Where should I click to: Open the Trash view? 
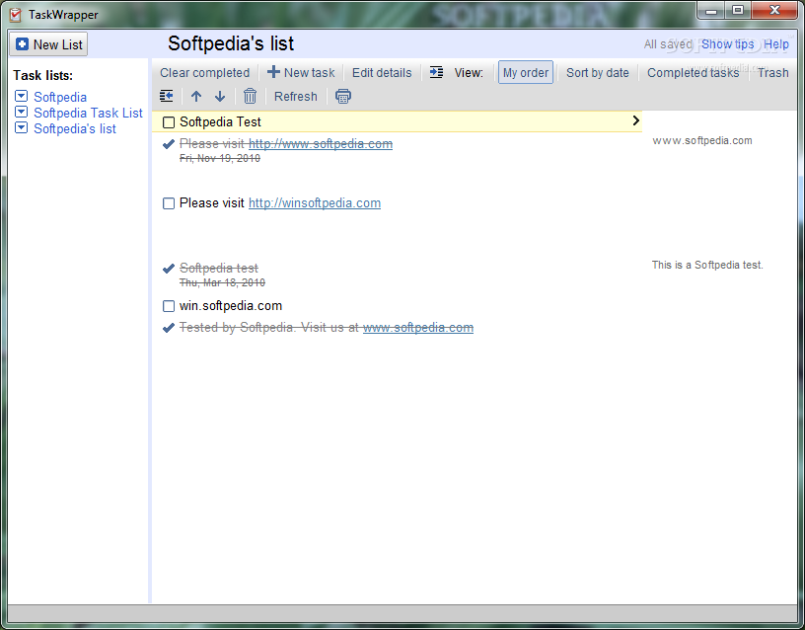point(773,72)
